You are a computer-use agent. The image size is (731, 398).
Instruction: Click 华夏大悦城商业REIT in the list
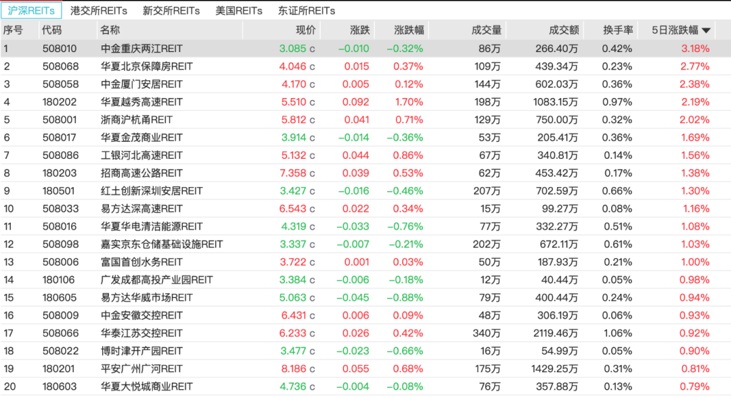click(x=146, y=387)
